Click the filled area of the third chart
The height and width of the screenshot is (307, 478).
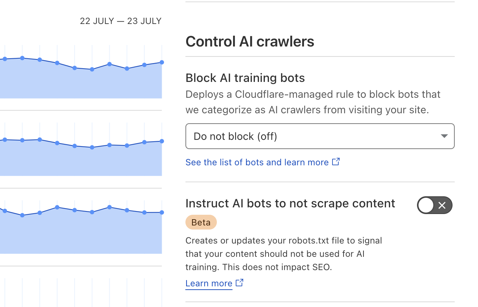81,236
